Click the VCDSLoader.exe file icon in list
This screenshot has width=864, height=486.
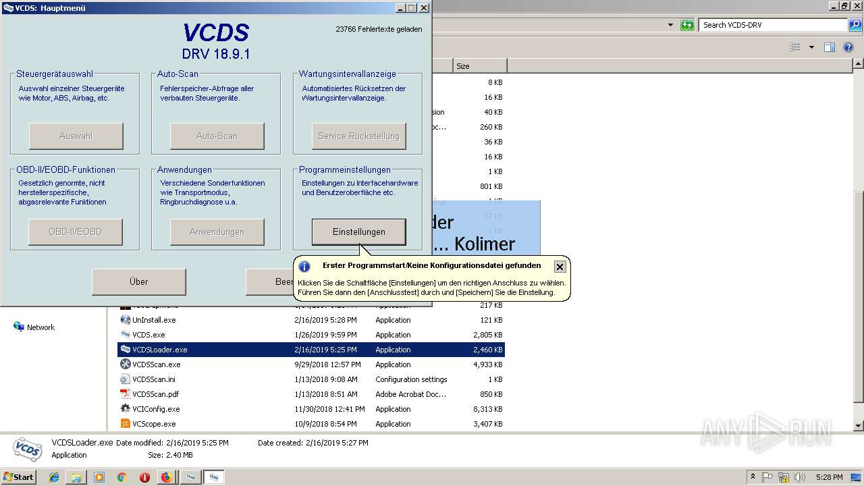(125, 350)
